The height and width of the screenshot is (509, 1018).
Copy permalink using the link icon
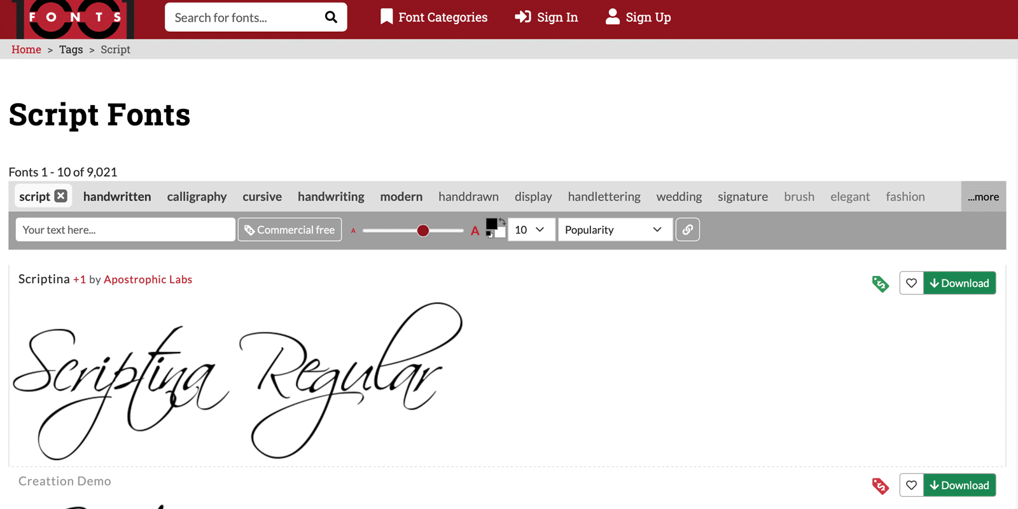point(688,230)
